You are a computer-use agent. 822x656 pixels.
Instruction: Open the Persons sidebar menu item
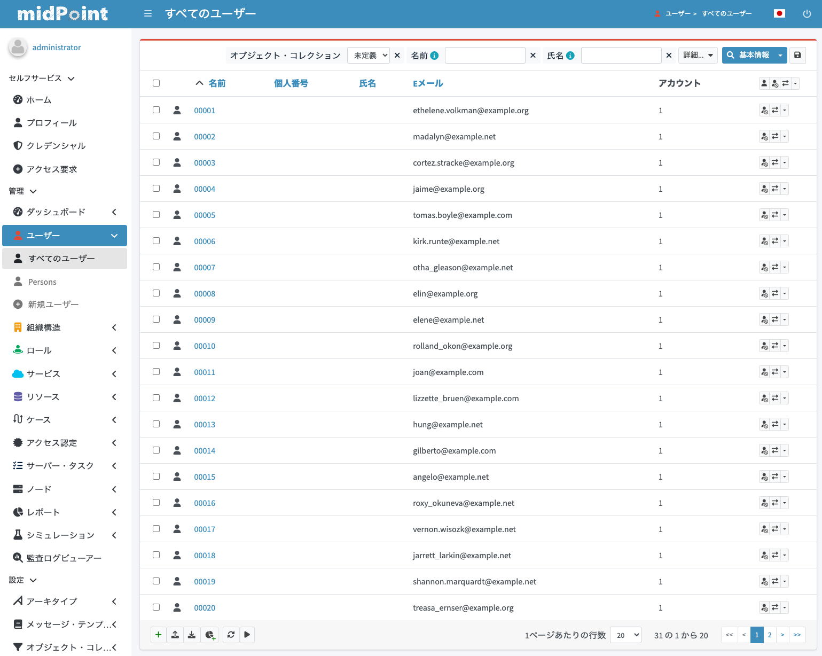tap(65, 282)
